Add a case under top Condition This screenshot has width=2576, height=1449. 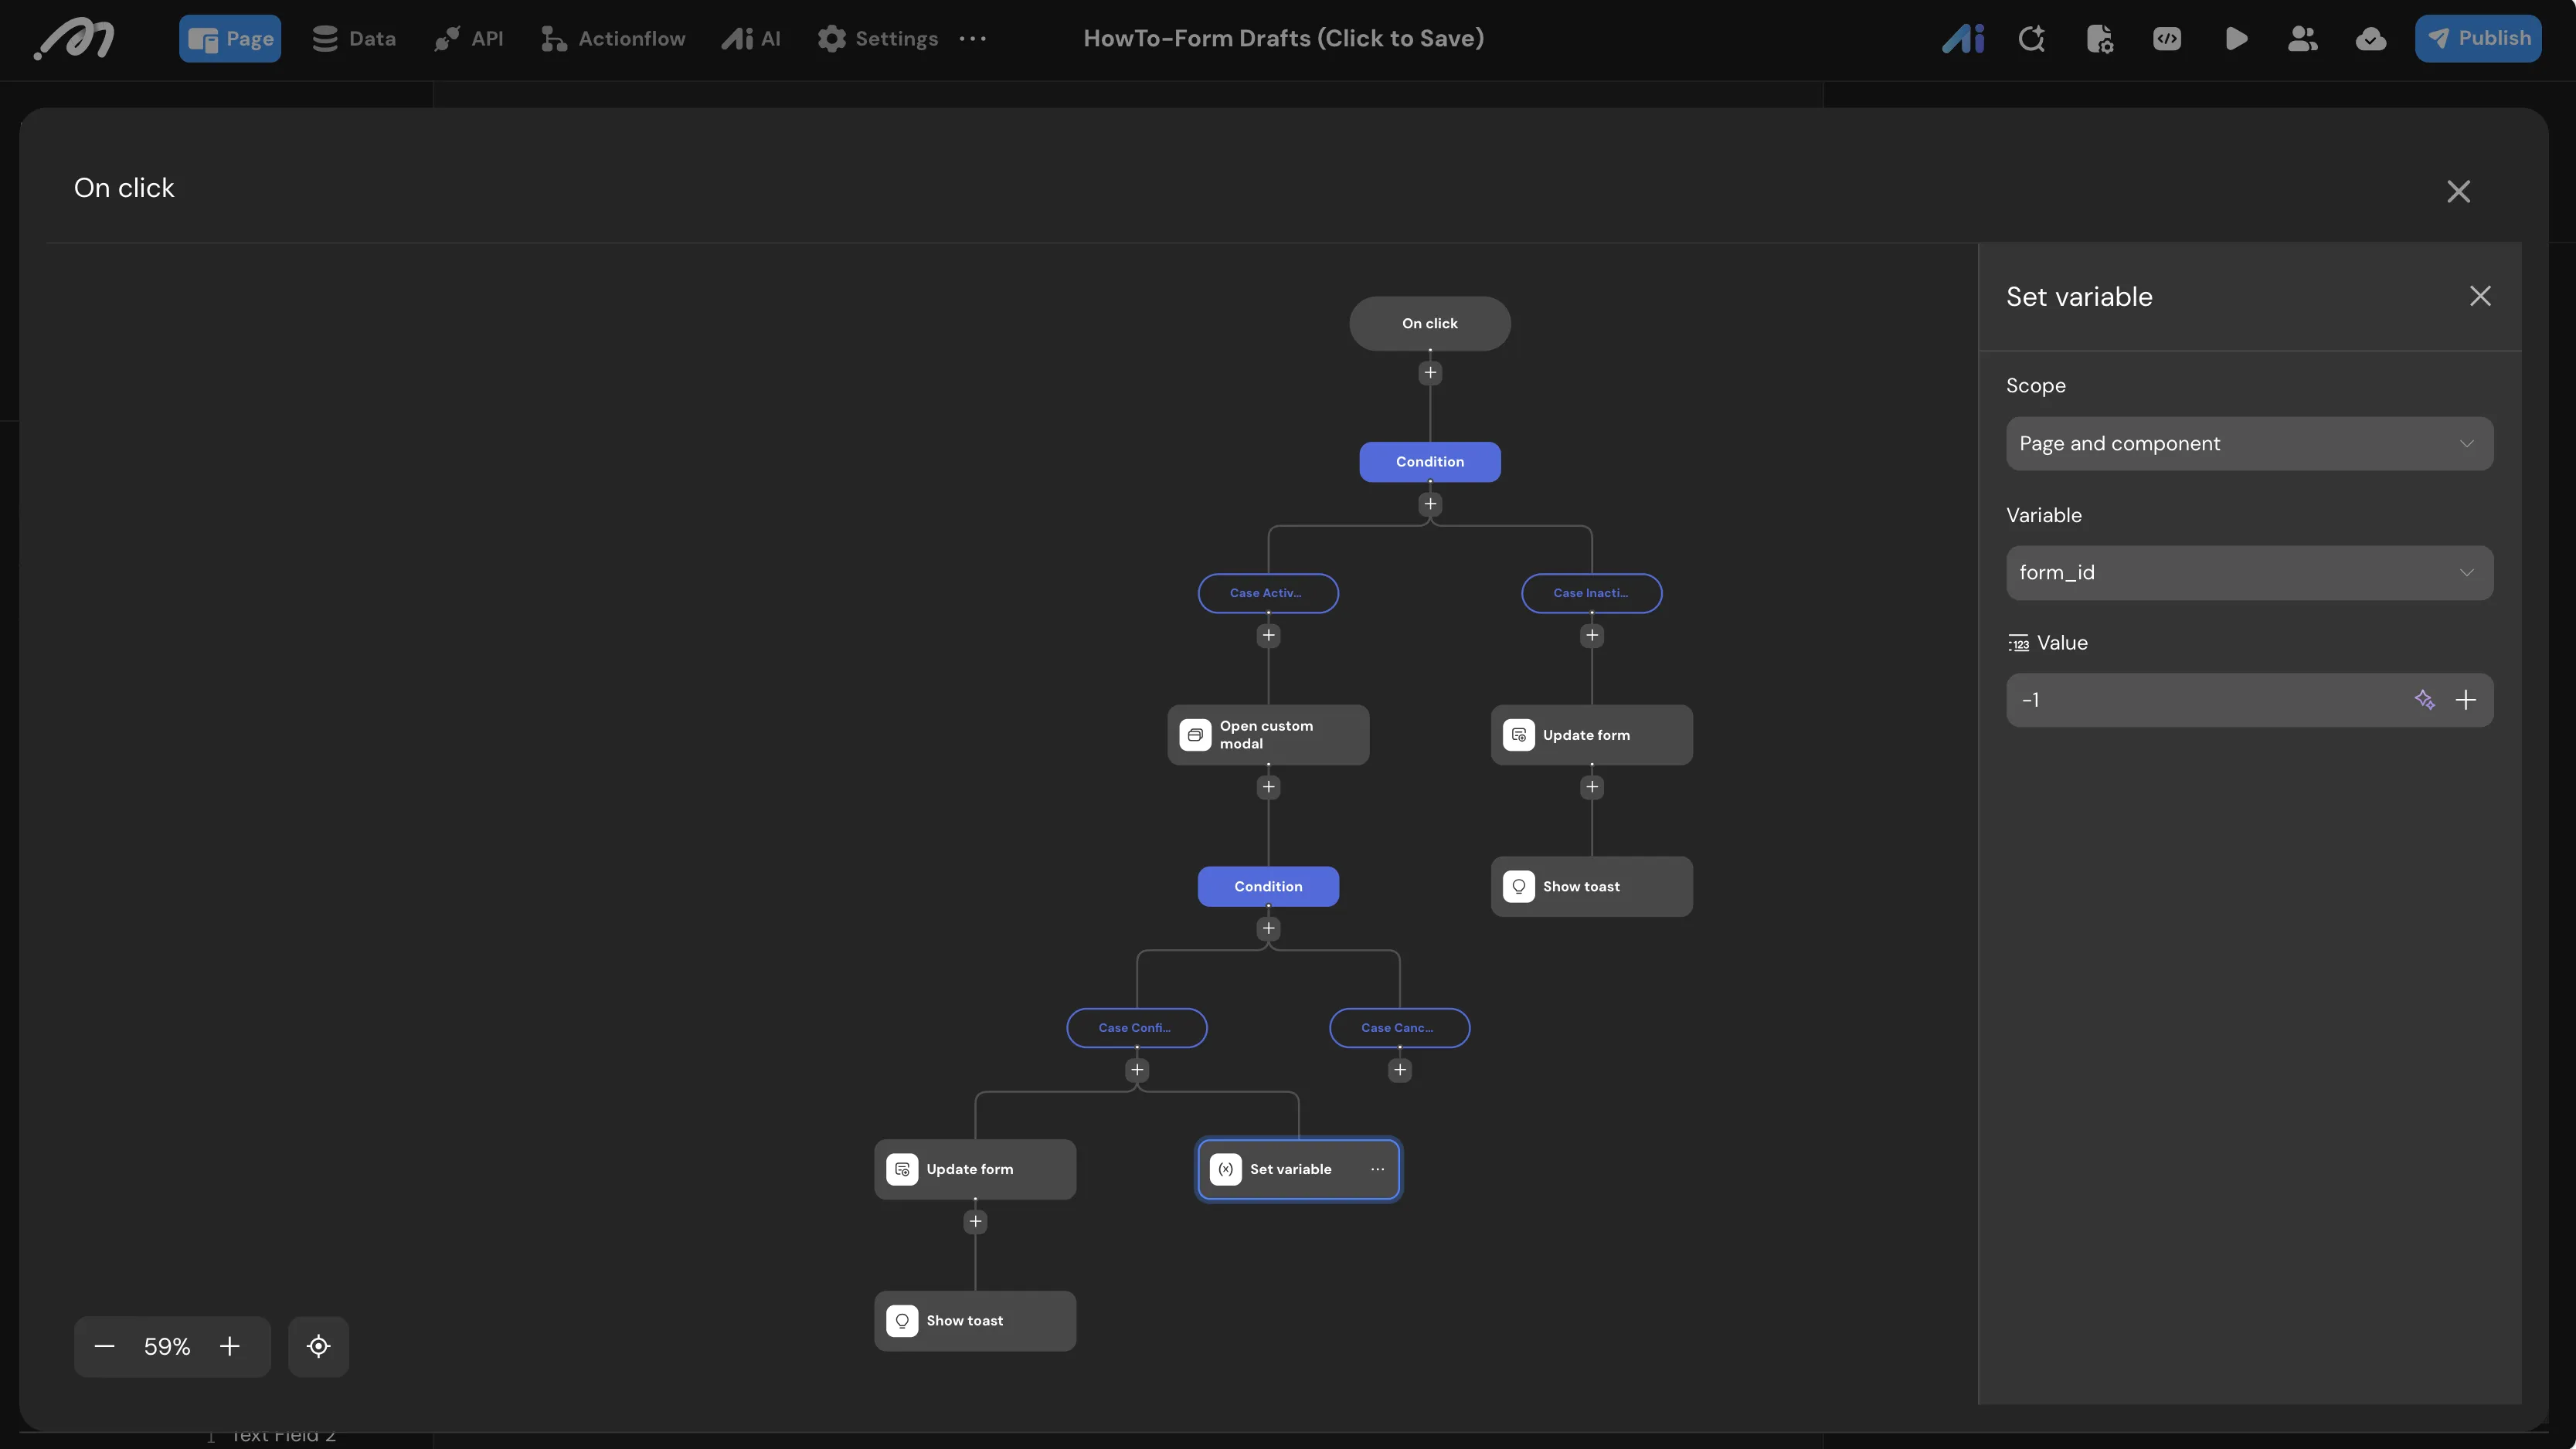[x=1430, y=504]
